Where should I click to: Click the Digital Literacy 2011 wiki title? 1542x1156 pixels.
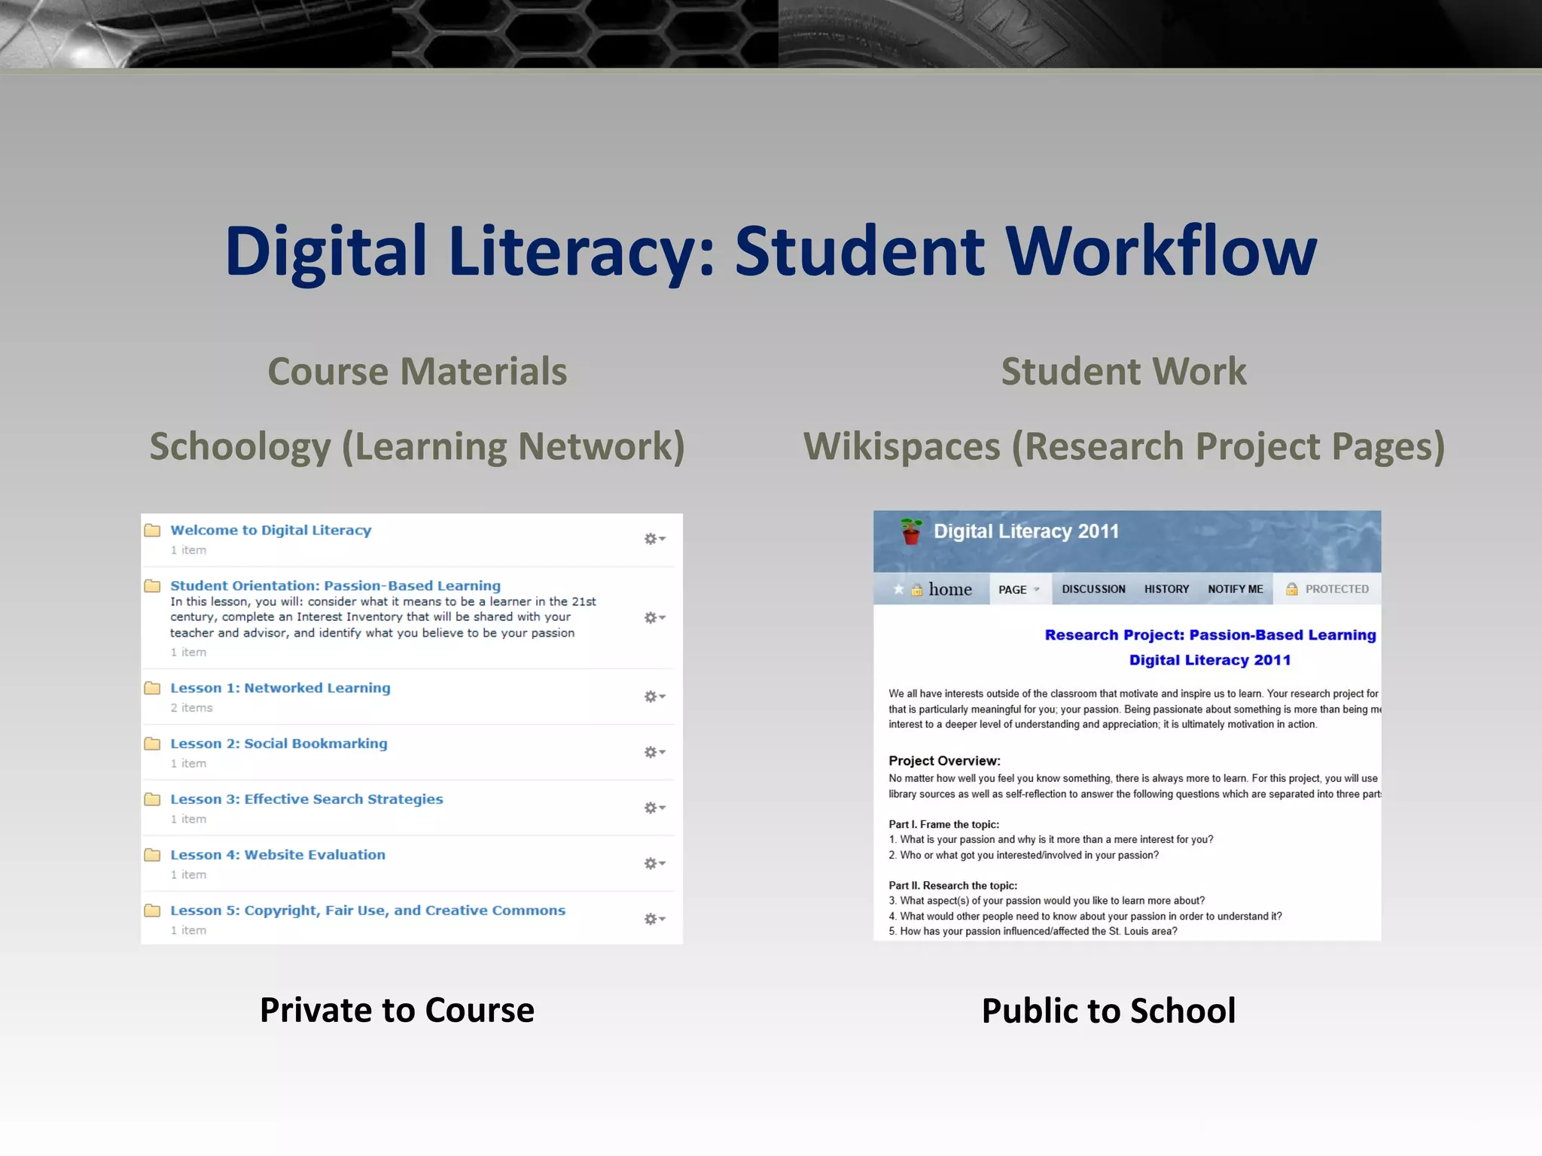point(1026,531)
